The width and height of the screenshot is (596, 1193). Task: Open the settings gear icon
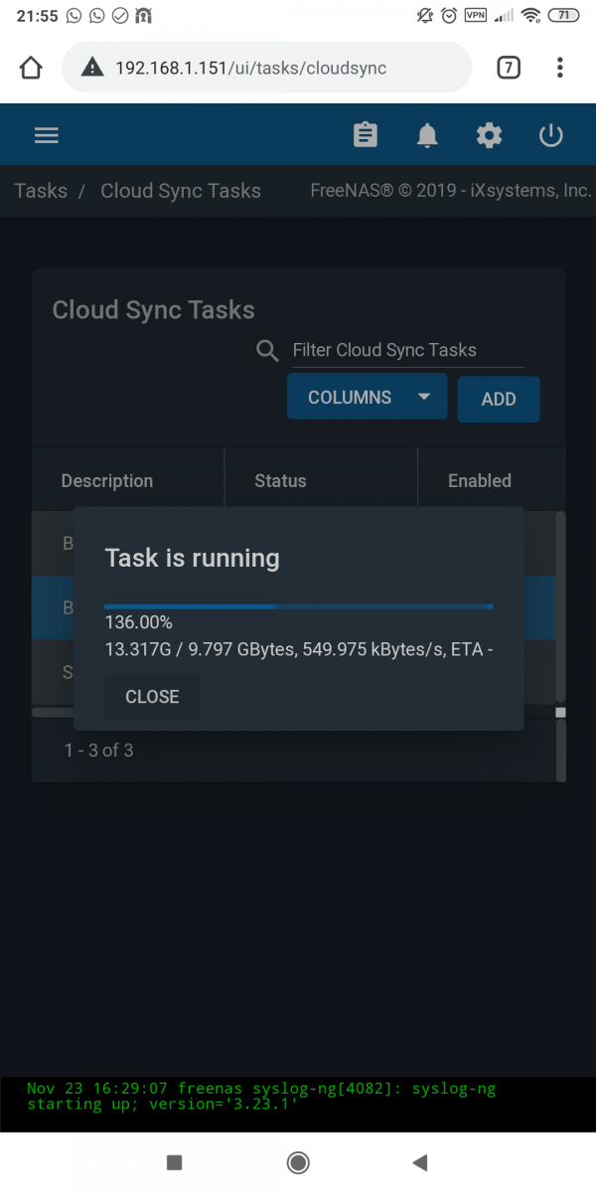pyautogui.click(x=489, y=135)
